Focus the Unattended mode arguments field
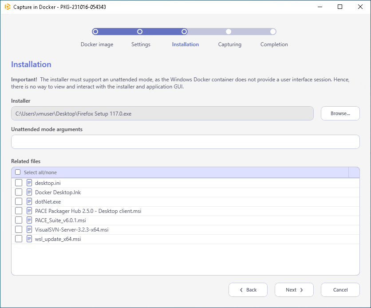 185,142
